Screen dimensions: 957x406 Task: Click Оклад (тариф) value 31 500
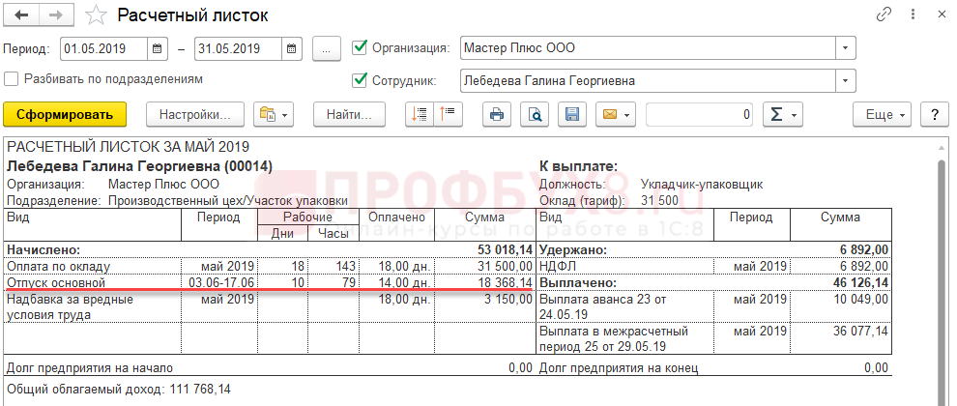[x=660, y=200]
